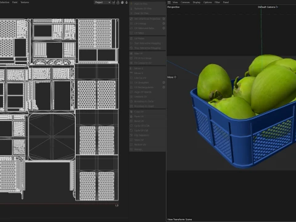Choose Add UV Pins
The width and height of the screenshot is (296, 222).
(147, 4)
